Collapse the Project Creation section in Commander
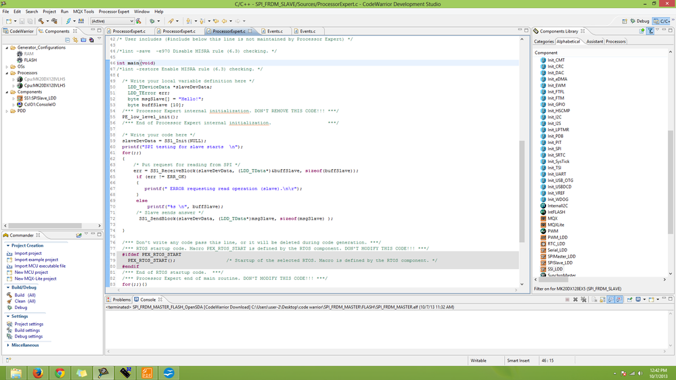676x380 pixels. pyautogui.click(x=7, y=245)
